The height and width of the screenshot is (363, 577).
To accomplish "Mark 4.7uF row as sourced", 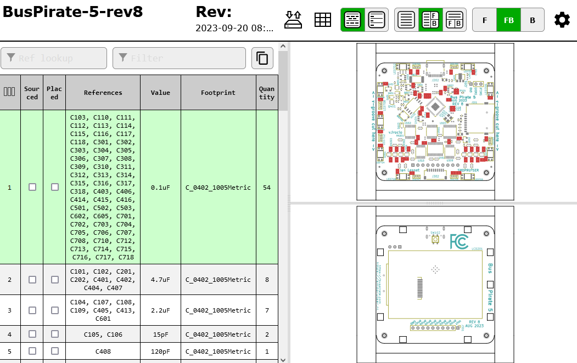I will [32, 280].
